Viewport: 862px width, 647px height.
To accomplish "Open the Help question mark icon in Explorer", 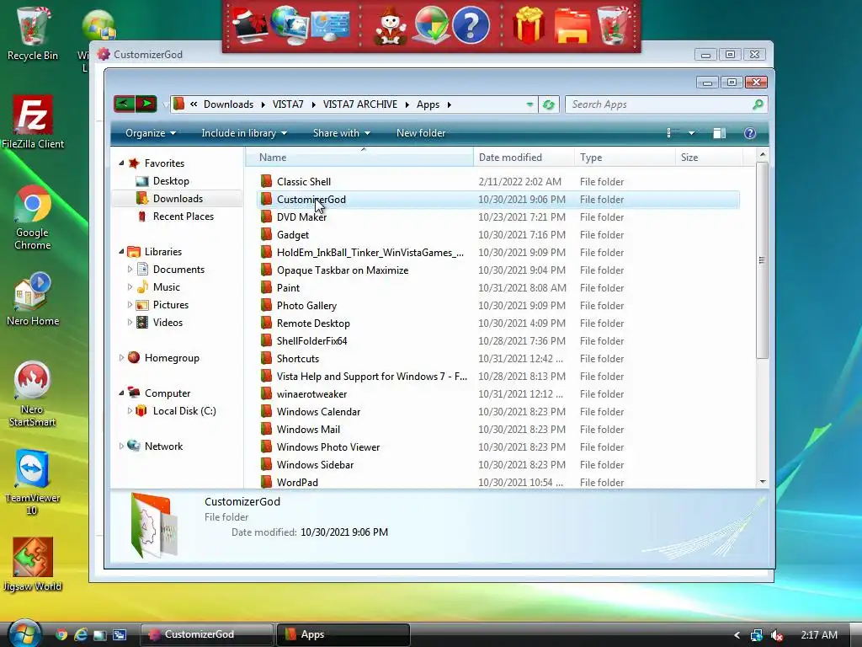I will tap(750, 133).
